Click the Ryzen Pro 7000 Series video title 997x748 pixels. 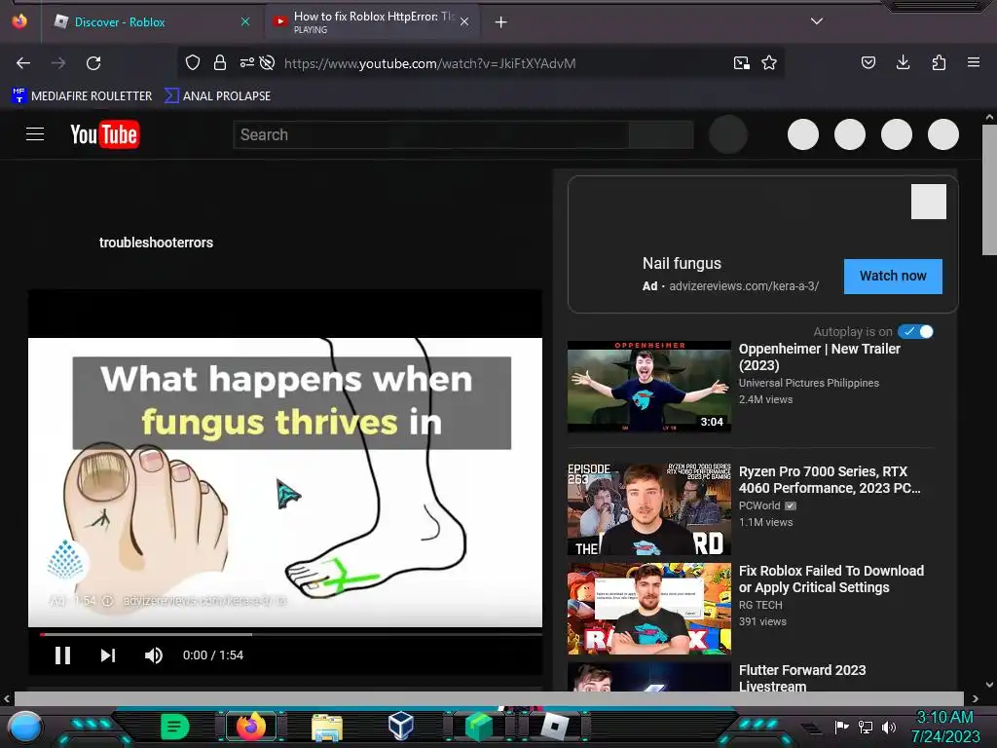tap(830, 479)
